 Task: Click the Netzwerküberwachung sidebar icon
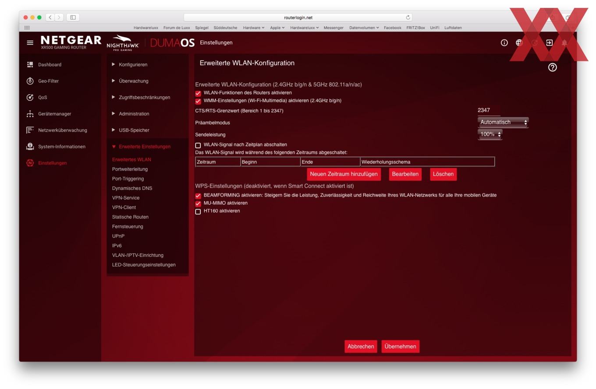[30, 130]
